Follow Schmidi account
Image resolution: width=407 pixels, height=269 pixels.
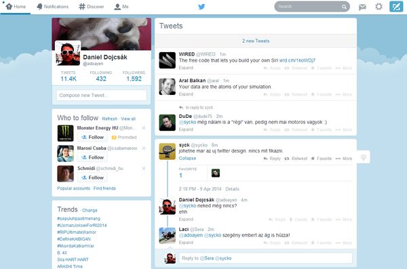click(x=92, y=178)
